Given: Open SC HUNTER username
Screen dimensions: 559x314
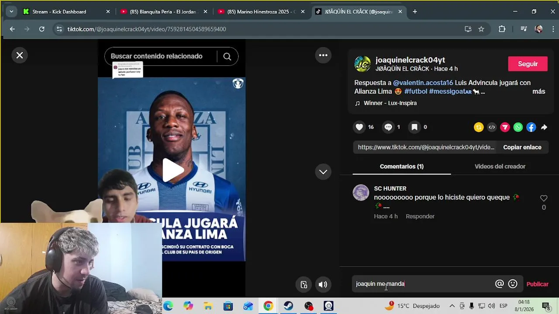Looking at the screenshot, I should coord(390,188).
